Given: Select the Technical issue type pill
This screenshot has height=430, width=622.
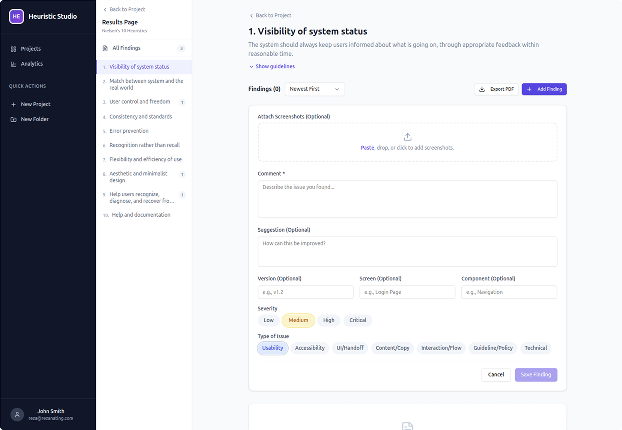Looking at the screenshot, I should (536, 348).
